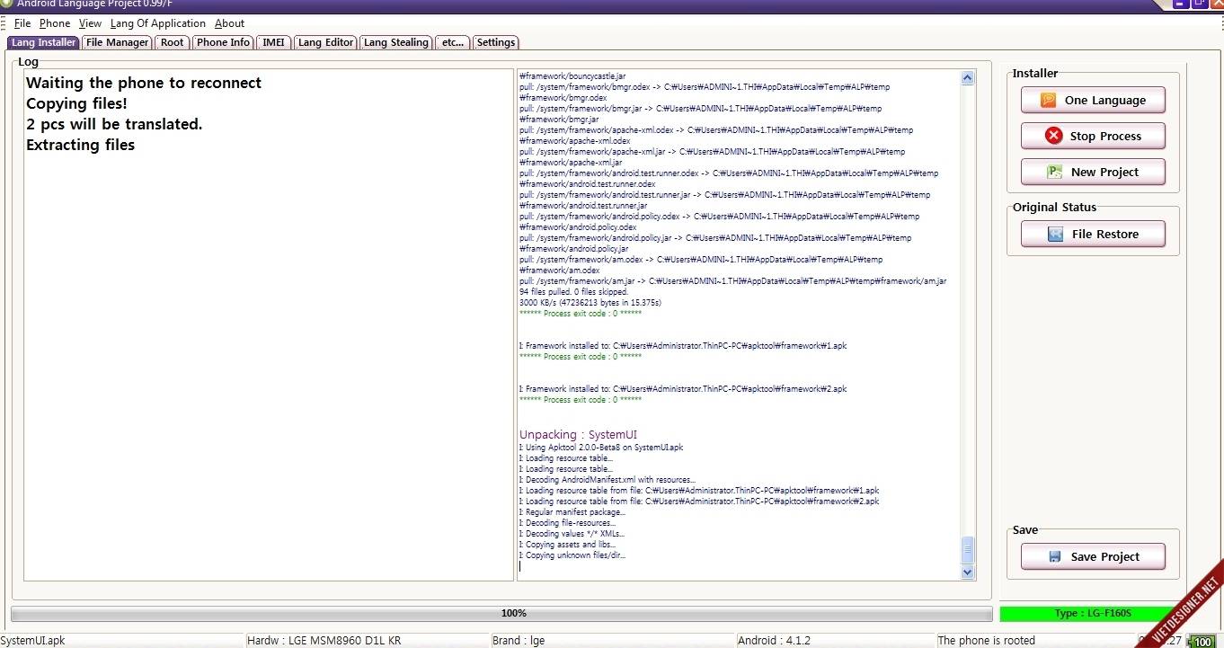
Task: Click the Save Project button
Action: tap(1093, 556)
